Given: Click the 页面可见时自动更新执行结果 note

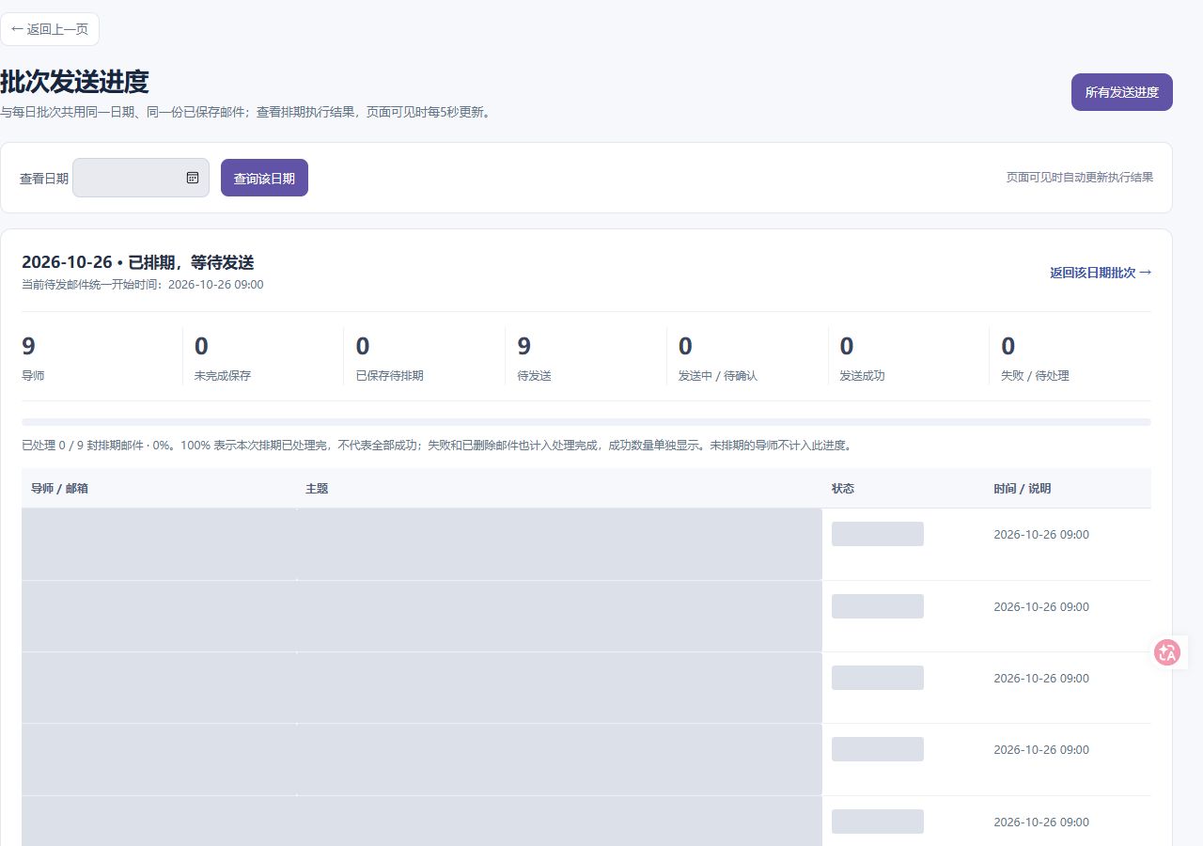Looking at the screenshot, I should coord(1080,177).
